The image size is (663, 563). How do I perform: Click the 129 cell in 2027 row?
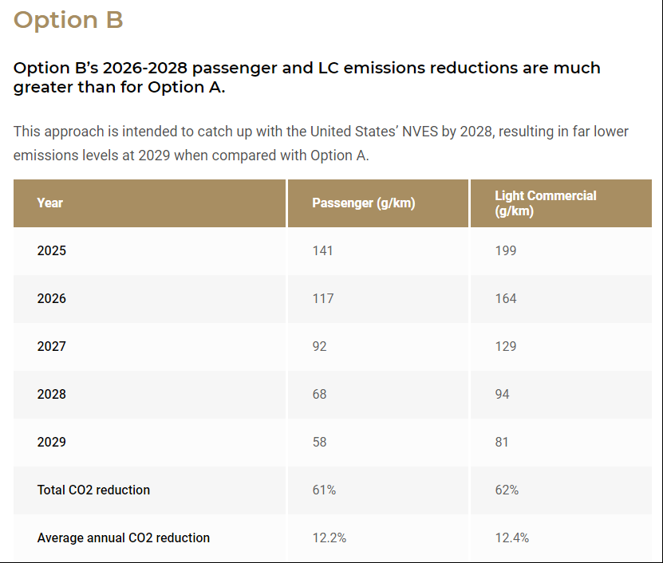pyautogui.click(x=505, y=346)
